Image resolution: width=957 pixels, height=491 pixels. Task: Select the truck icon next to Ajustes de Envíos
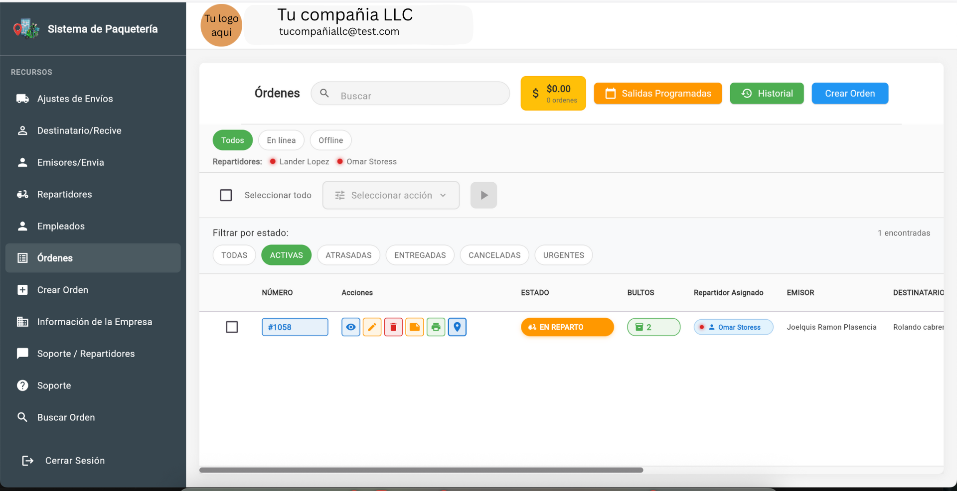coord(22,99)
